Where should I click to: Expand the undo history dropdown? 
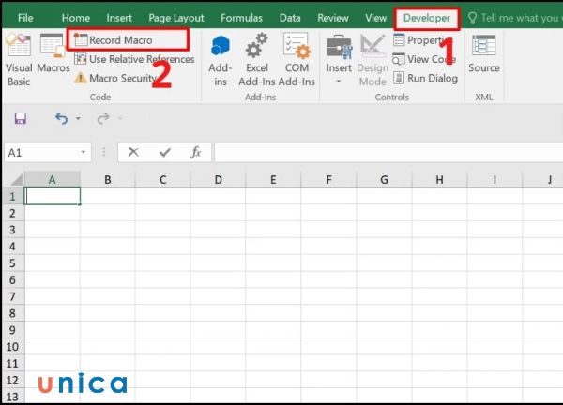78,118
